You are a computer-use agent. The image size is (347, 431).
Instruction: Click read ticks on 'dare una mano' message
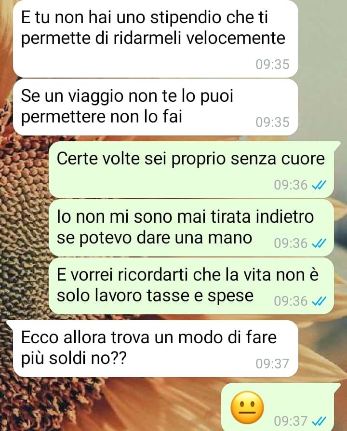pos(319,243)
